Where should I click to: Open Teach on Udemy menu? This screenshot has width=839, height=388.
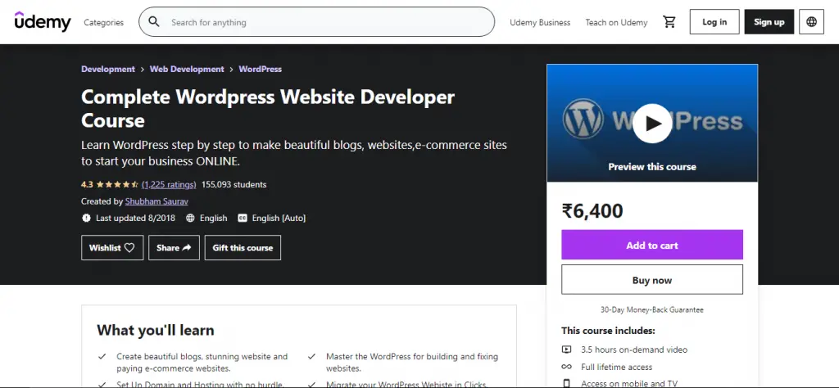616,23
